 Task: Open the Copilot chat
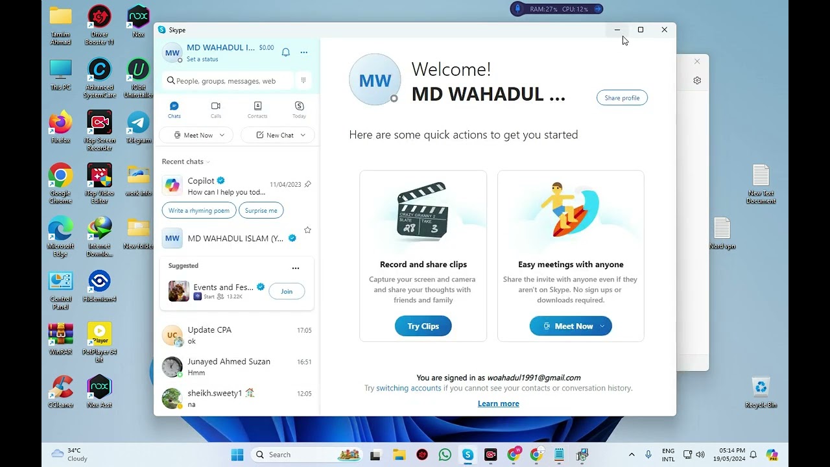[x=237, y=186]
